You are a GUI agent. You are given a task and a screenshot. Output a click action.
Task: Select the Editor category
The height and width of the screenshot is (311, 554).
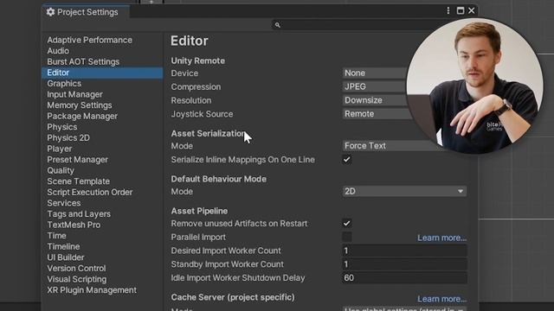pyautogui.click(x=102, y=73)
